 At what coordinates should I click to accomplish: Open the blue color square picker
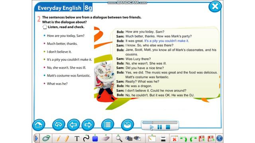(95, 138)
